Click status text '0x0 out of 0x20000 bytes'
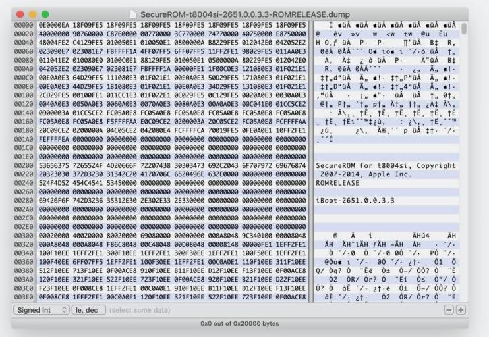The height and width of the screenshot is (337, 489). tap(239, 324)
